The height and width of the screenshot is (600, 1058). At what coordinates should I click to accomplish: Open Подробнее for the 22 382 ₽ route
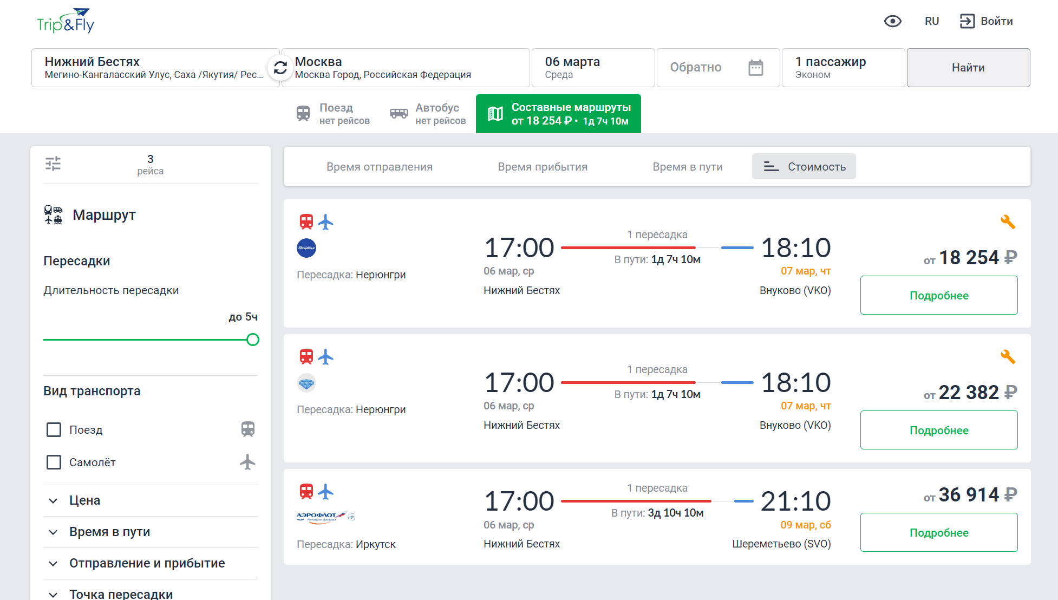pyautogui.click(x=939, y=430)
